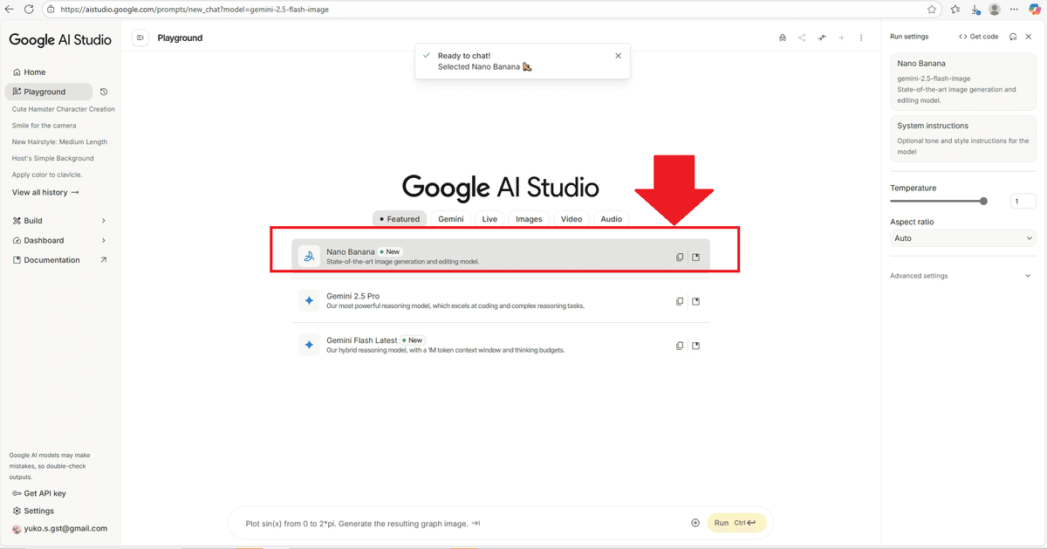
Task: Select the Gemini Flash Latest model card
Action: (501, 345)
